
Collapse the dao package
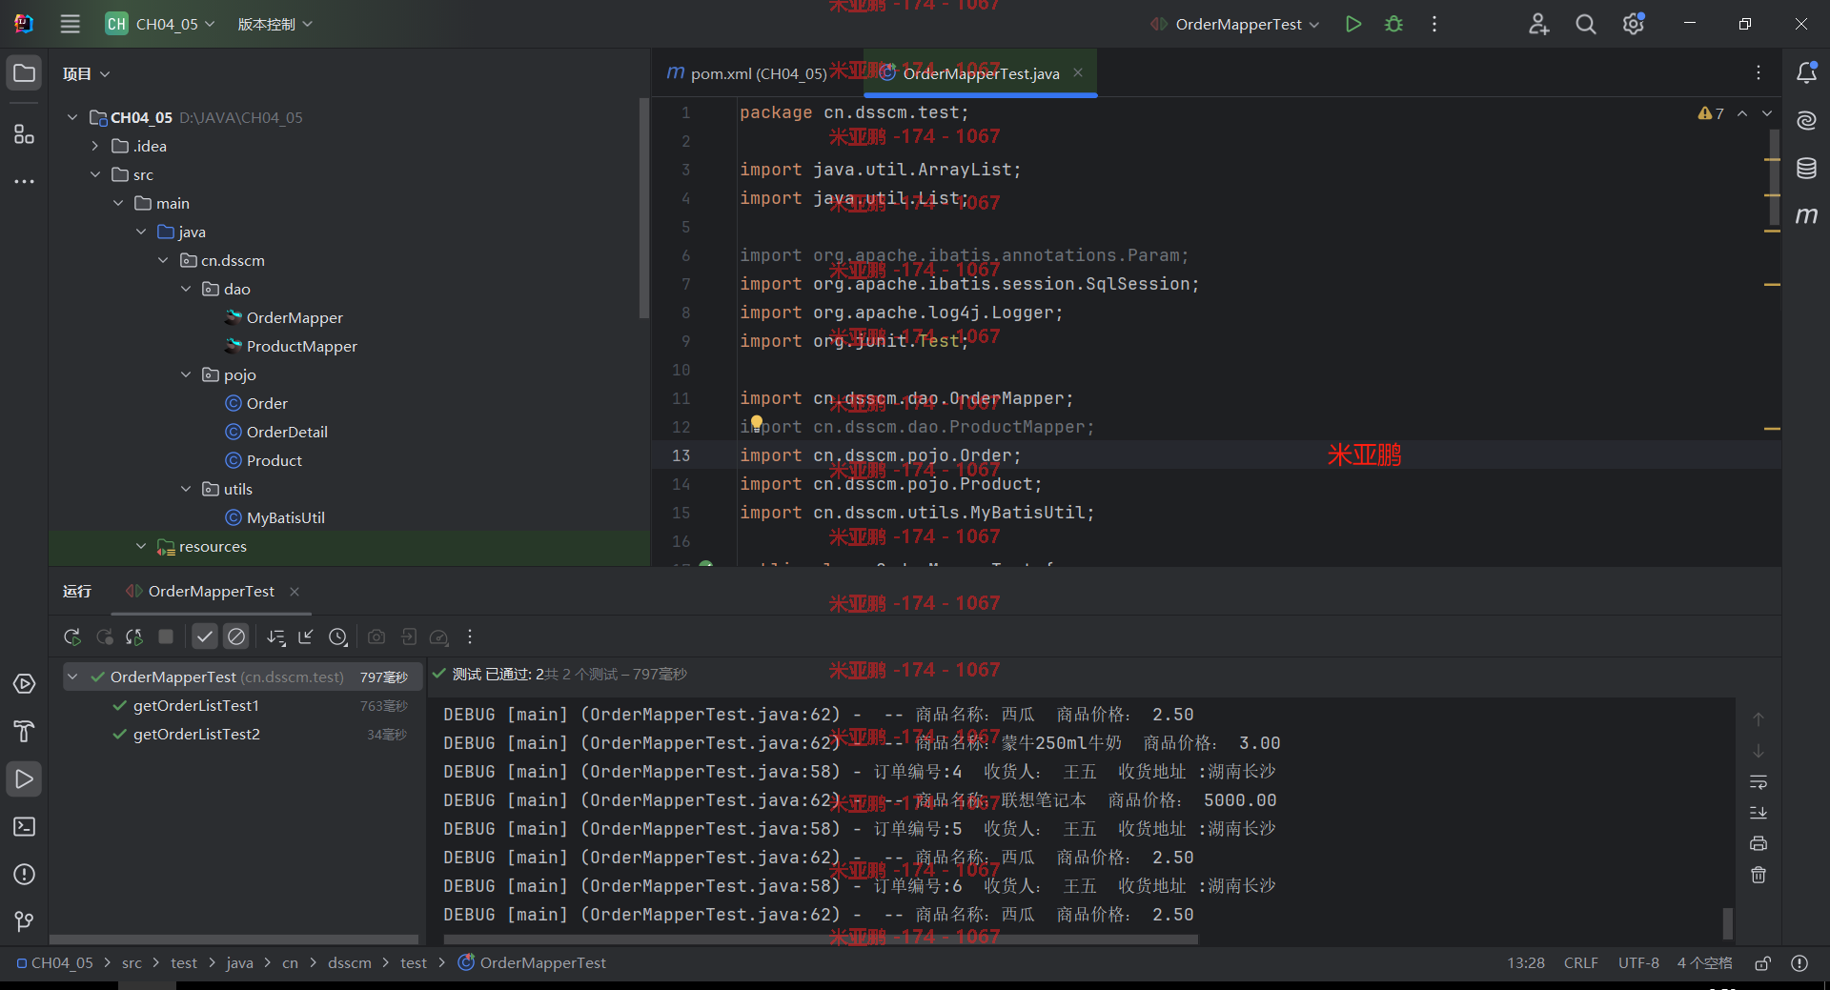[x=186, y=289]
